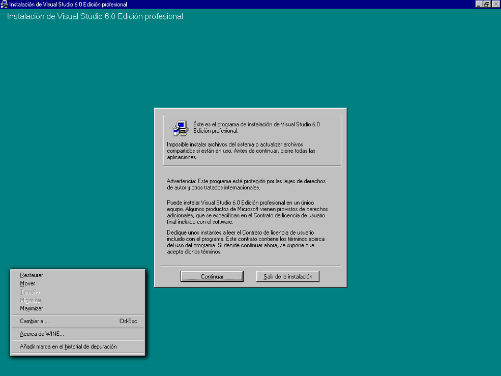Screen dimensions: 501x376
Task: Click the Ctrl-Esc shortcut label beside Cambiar a
Action: (129, 321)
